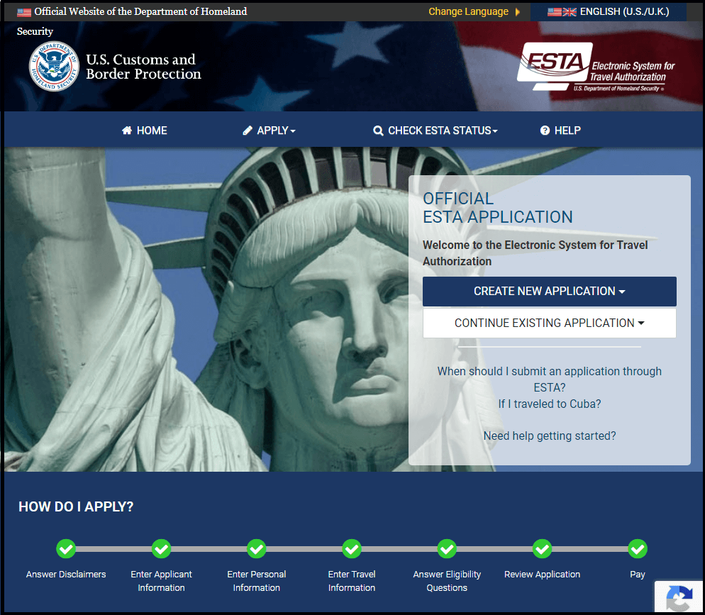This screenshot has height=615, width=705.
Task: Click the Answer Eligibility Questions checkmark step
Action: [x=447, y=549]
